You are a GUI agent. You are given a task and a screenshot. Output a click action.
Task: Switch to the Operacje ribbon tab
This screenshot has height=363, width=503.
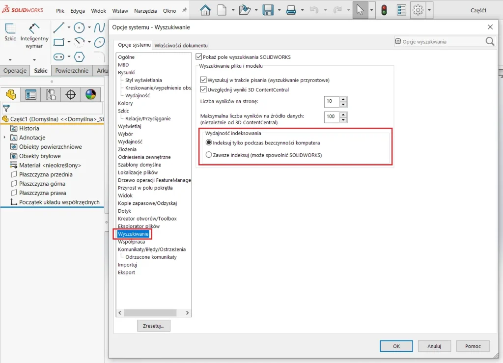coord(15,71)
